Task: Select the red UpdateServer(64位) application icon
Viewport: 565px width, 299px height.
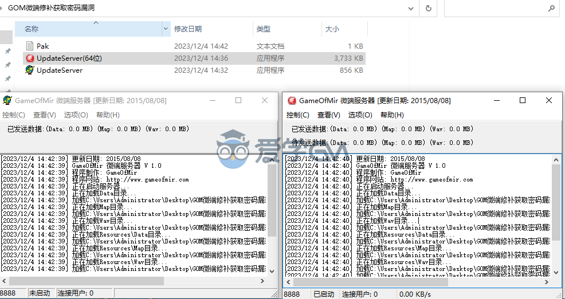Action: [30, 58]
